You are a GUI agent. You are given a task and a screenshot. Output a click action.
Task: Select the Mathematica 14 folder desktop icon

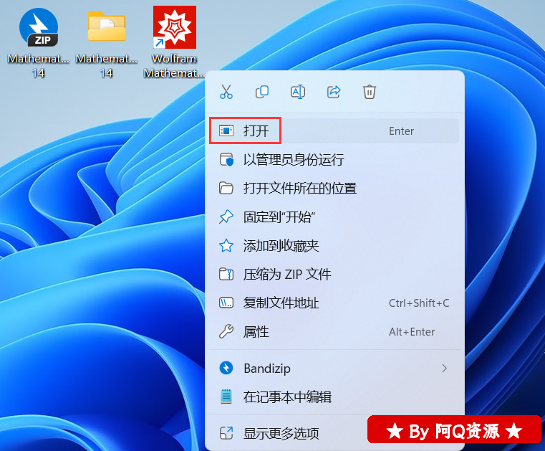(x=107, y=43)
